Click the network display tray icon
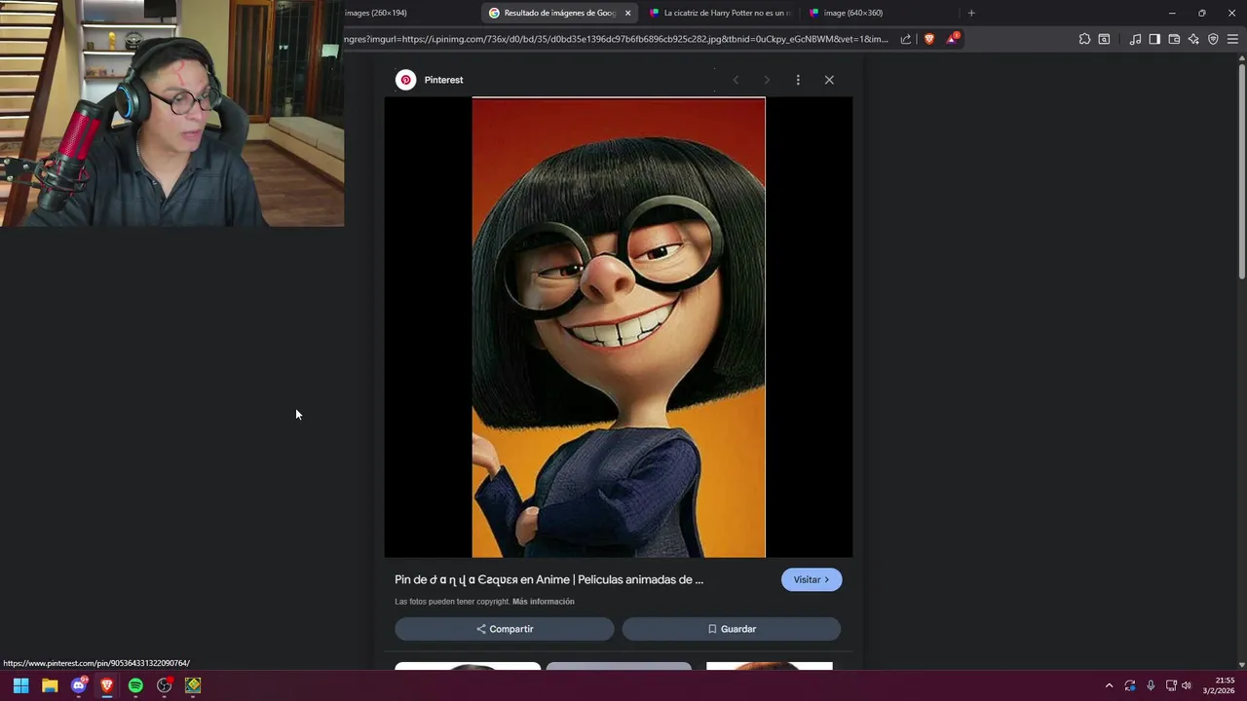 [x=1171, y=685]
